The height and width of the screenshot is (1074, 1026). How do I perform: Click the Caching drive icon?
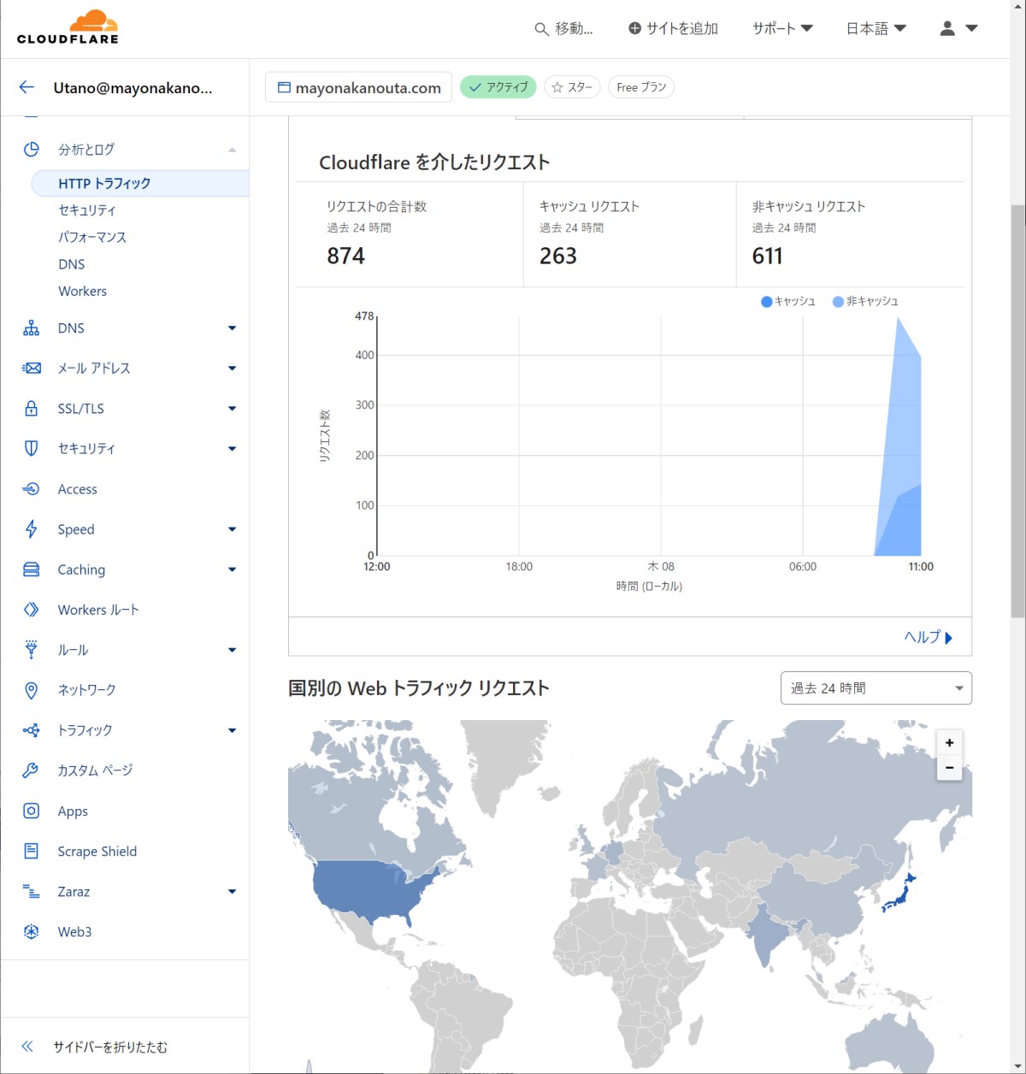click(x=32, y=569)
